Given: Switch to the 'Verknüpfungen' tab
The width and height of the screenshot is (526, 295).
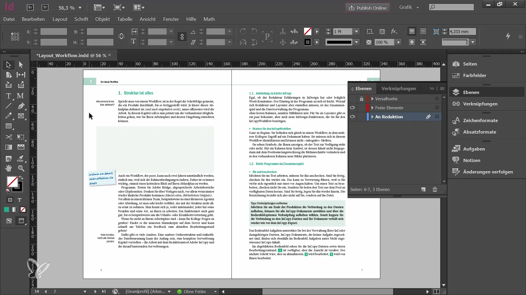Looking at the screenshot, I should coord(399,88).
